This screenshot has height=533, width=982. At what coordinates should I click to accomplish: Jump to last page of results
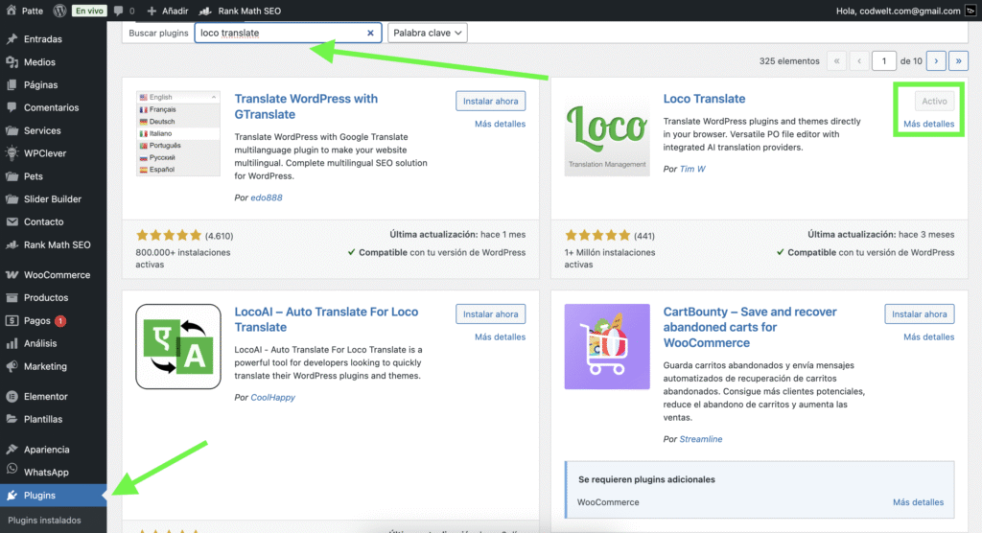pos(957,60)
